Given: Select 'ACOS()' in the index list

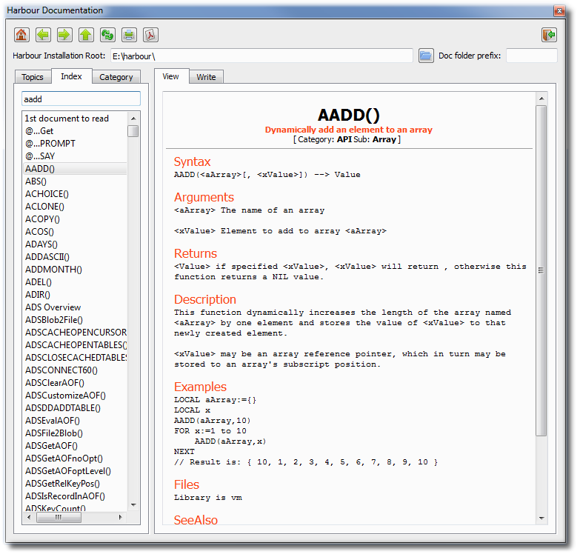Looking at the screenshot, I should click(x=75, y=232).
